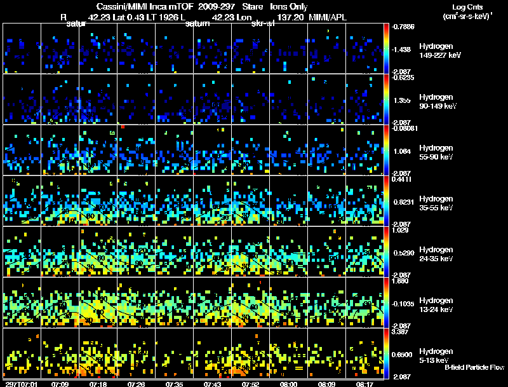This screenshot has width=508, height=387.
Task: Click the Cassini/MIMI Inca mTOF title text
Action: click(x=145, y=6)
